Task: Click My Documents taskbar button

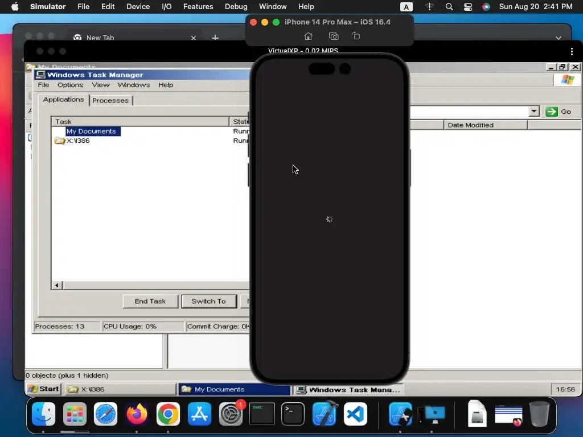Action: tap(234, 389)
